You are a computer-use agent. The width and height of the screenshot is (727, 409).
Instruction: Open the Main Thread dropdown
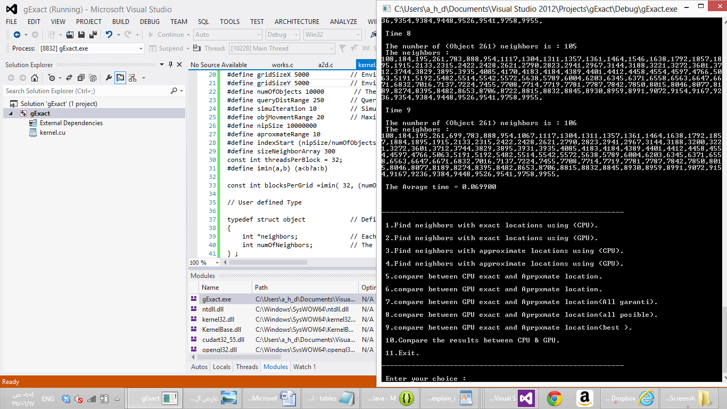(x=332, y=48)
